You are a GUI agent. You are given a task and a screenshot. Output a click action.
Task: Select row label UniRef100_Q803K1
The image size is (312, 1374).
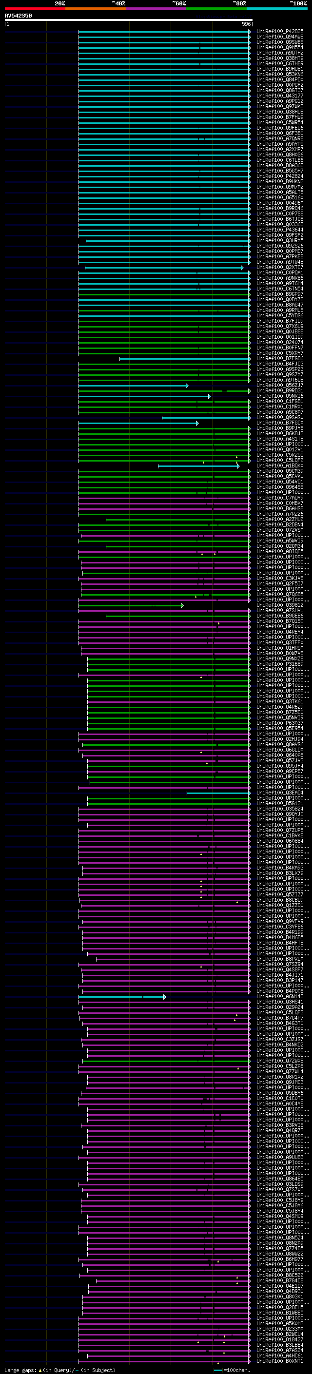click(x=280, y=1297)
